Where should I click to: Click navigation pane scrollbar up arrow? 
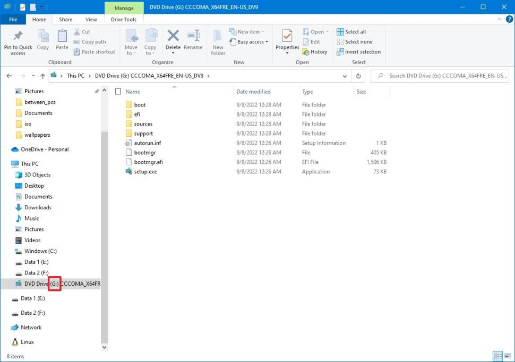(x=104, y=90)
